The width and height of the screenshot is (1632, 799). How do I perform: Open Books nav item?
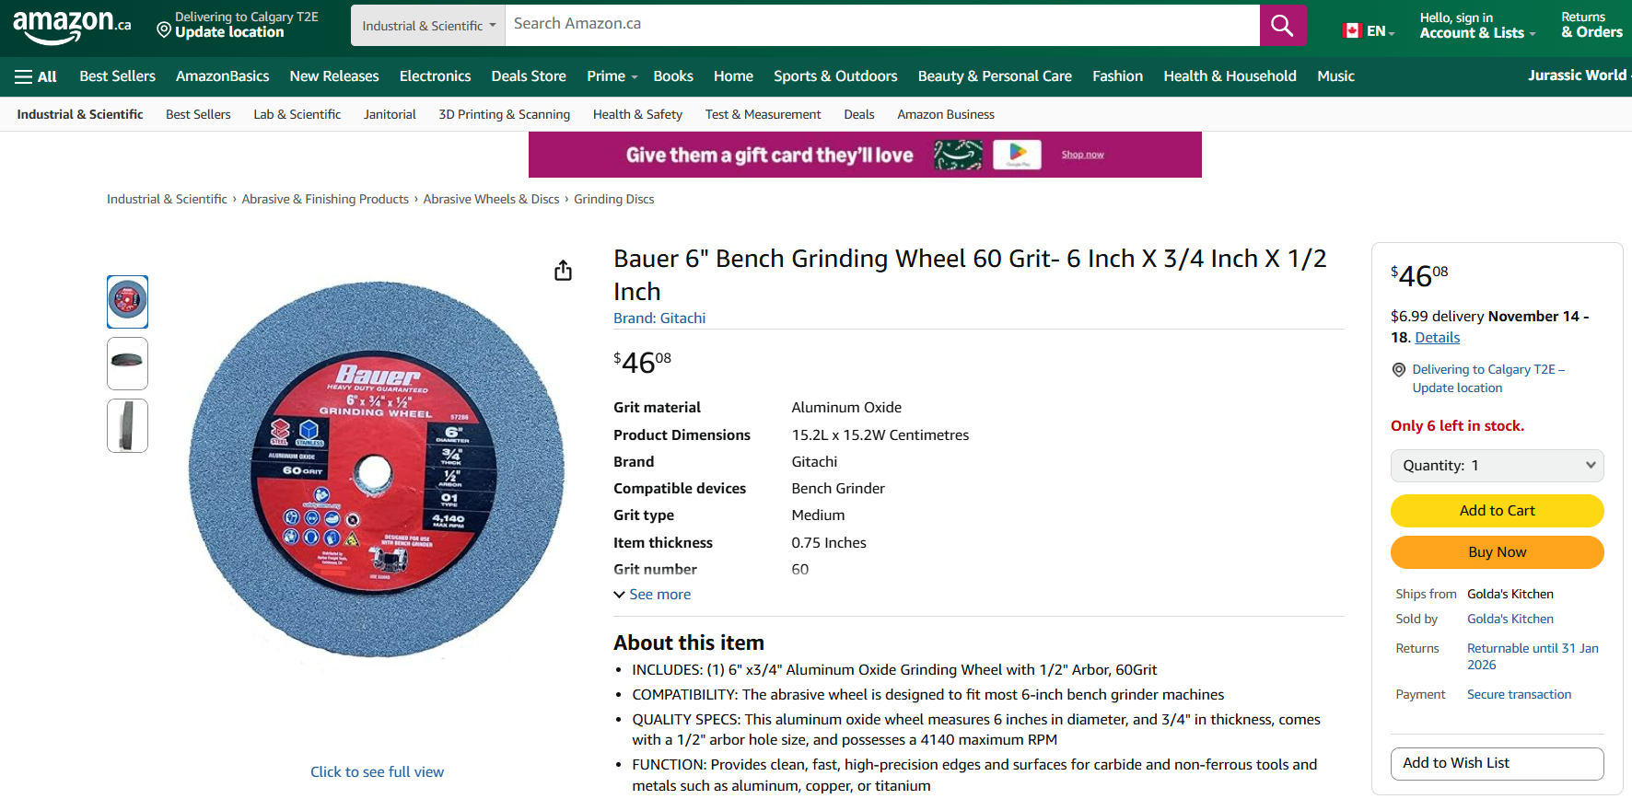coord(673,76)
